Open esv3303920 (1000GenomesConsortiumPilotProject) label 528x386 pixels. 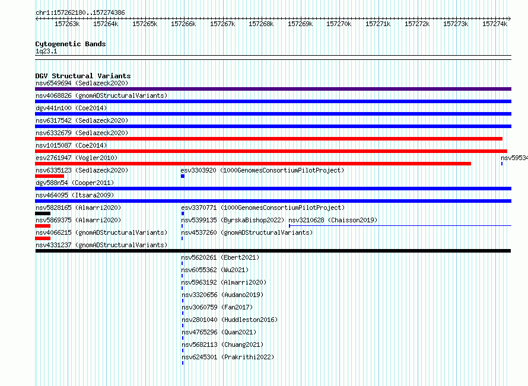point(262,170)
